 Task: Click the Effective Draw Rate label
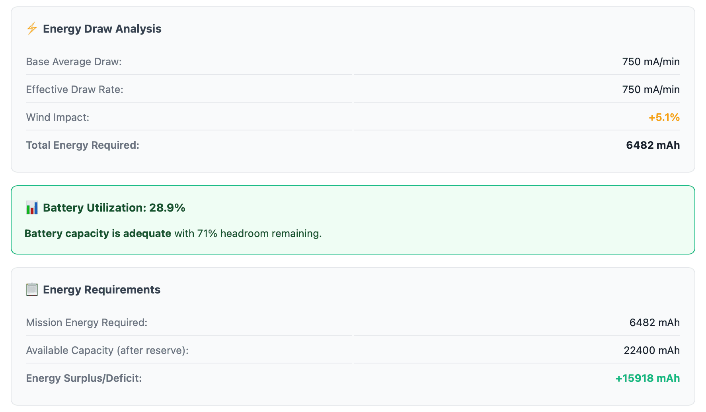pyautogui.click(x=75, y=89)
